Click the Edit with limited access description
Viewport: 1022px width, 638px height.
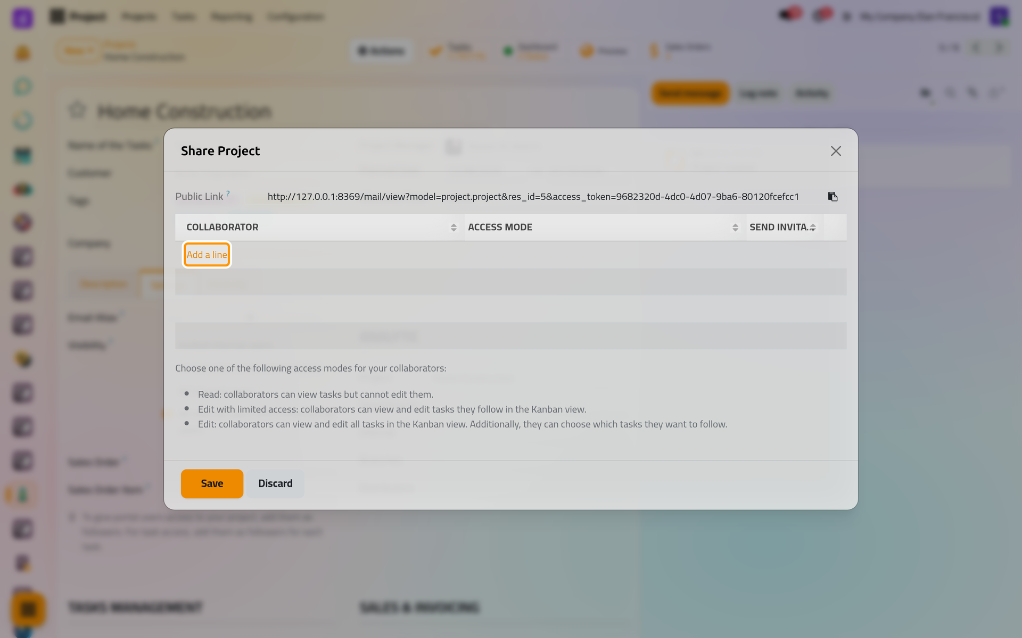[x=392, y=409]
